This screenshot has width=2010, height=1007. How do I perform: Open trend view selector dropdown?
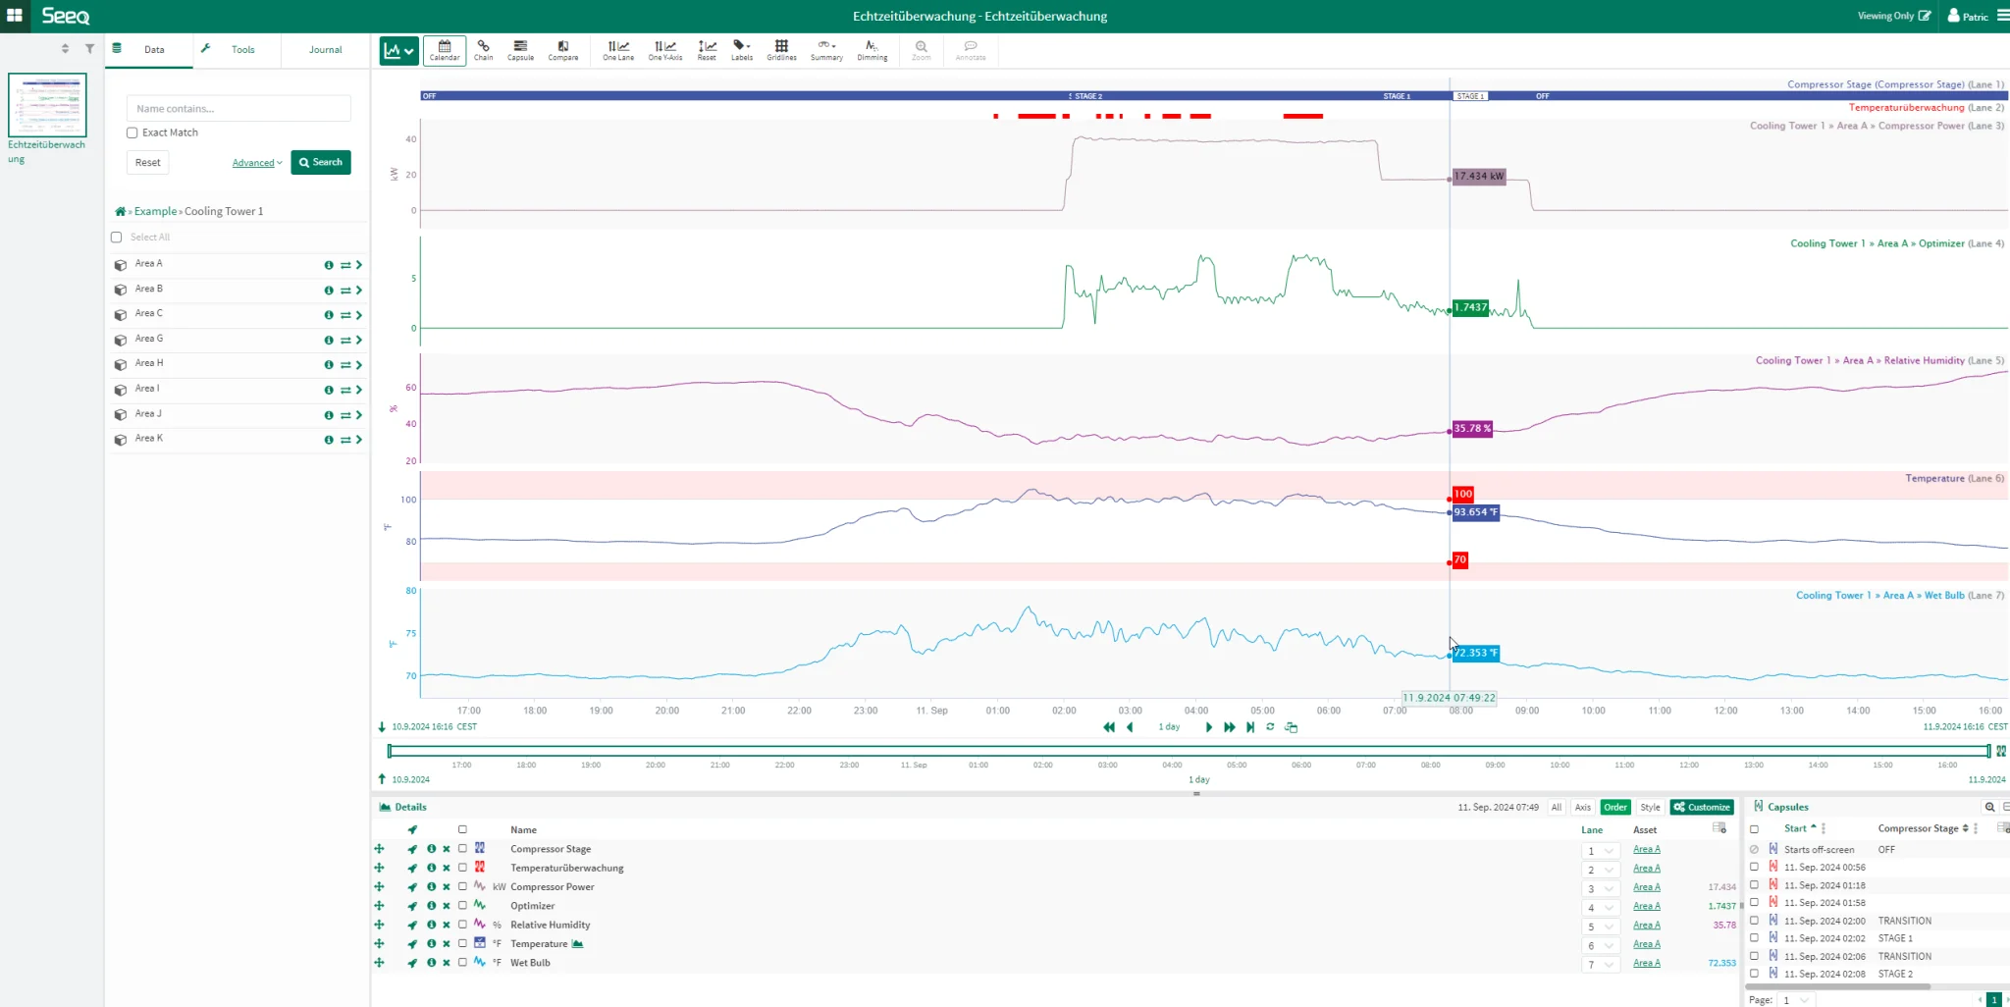pyautogui.click(x=399, y=51)
